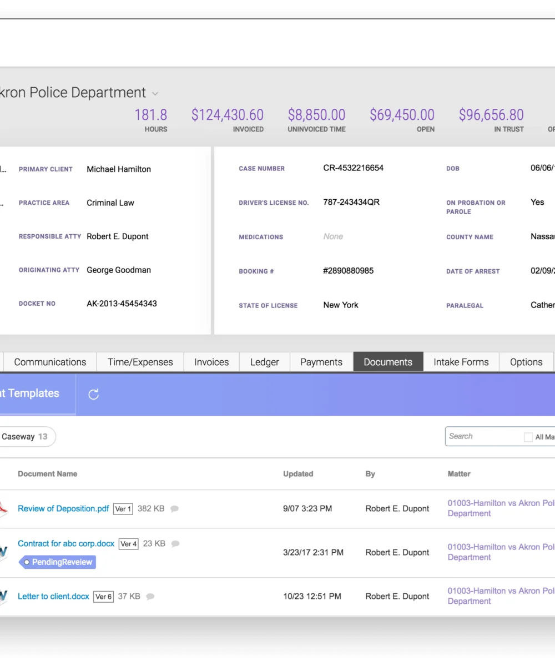Open Ver 6 version list for Letter

pyautogui.click(x=103, y=597)
